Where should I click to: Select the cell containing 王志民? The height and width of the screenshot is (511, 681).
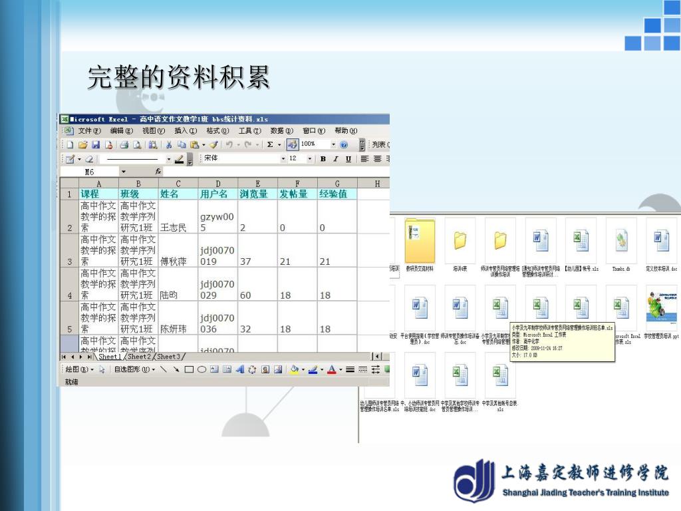178,216
